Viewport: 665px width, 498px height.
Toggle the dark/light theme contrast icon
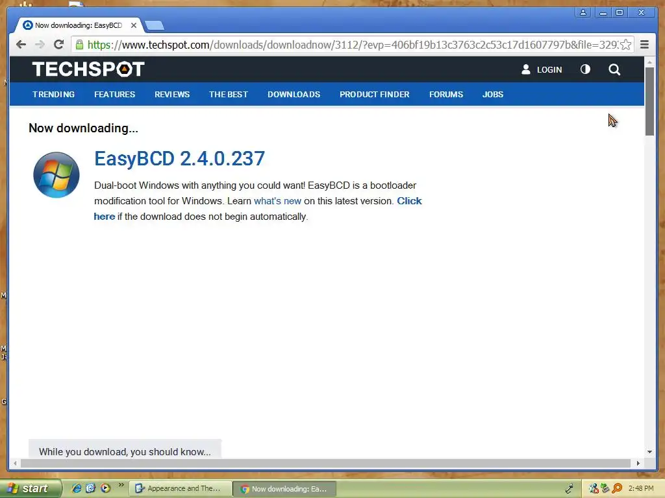pos(585,69)
